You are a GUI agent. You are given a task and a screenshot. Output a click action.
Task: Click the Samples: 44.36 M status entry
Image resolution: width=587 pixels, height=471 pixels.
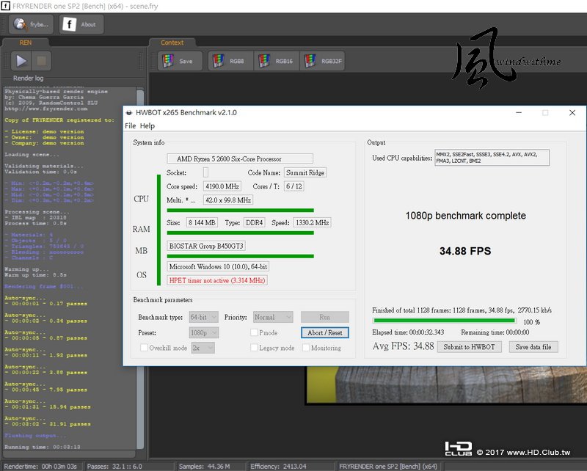pyautogui.click(x=205, y=467)
